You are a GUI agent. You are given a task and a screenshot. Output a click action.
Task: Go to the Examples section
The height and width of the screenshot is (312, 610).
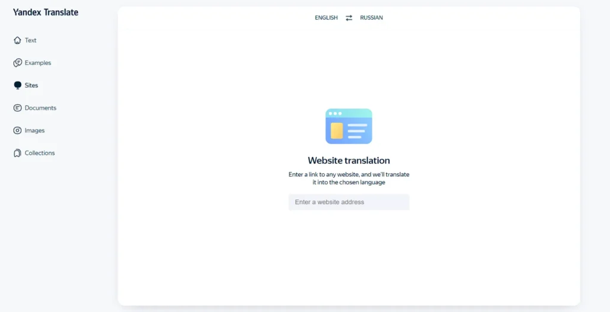point(38,63)
